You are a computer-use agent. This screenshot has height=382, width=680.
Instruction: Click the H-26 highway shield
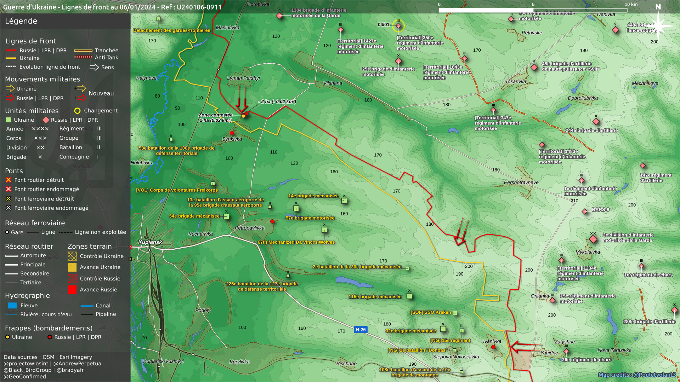361,330
